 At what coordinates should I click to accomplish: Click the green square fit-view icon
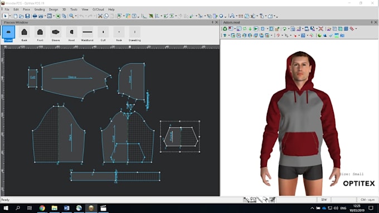pyautogui.click(x=58, y=16)
